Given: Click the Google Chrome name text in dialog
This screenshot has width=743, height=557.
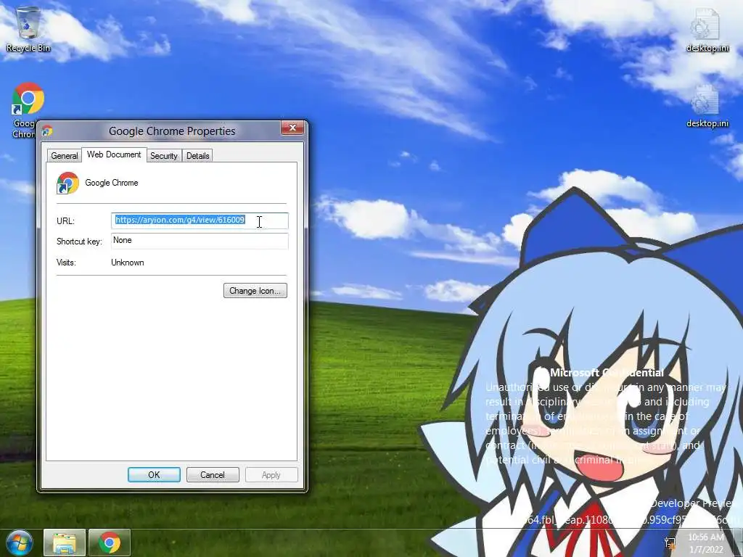Looking at the screenshot, I should (x=112, y=183).
